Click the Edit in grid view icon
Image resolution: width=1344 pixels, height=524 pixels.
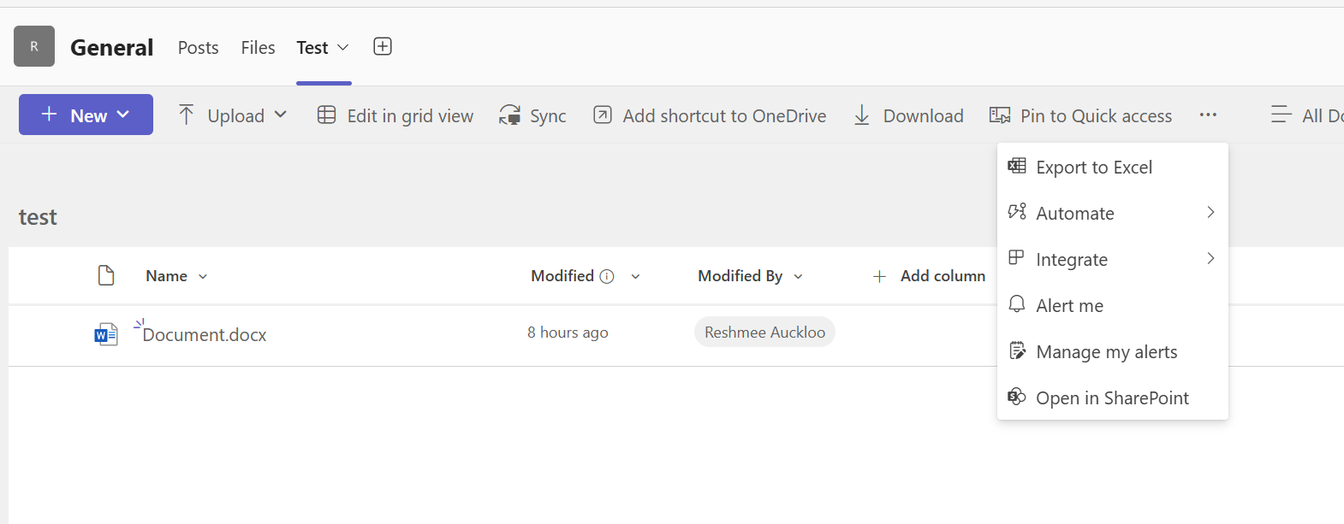click(x=326, y=115)
